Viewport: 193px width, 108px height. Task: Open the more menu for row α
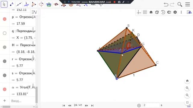33,85
